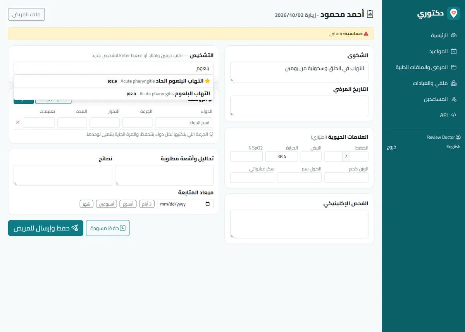465x332 pixels.
Task: Click the Review Doctor user avatar icon
Action: [x=458, y=137]
